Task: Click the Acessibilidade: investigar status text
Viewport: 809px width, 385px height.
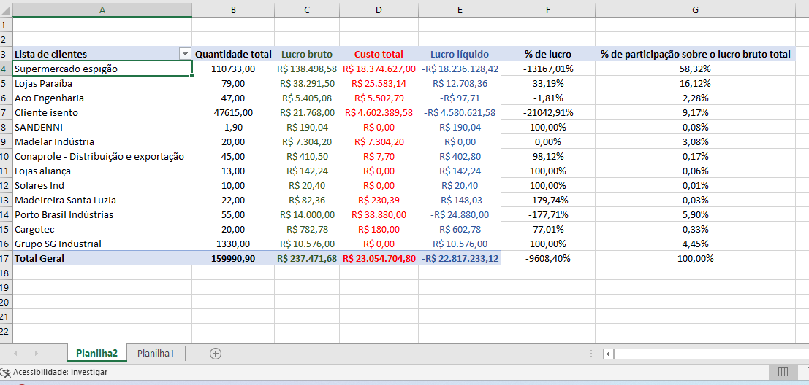Action: coord(61,372)
